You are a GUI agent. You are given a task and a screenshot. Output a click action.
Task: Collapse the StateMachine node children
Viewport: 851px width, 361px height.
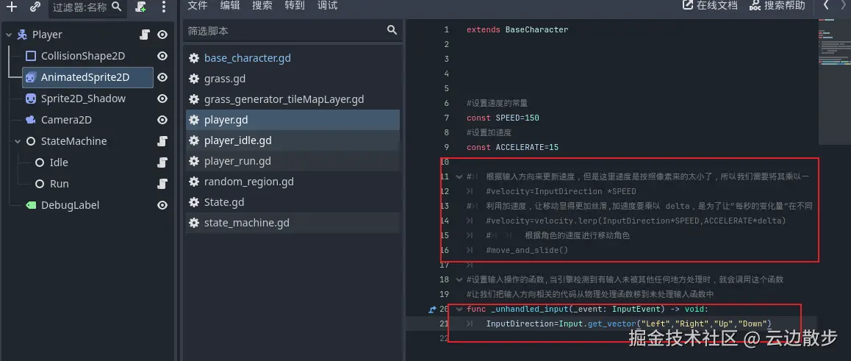coord(18,141)
